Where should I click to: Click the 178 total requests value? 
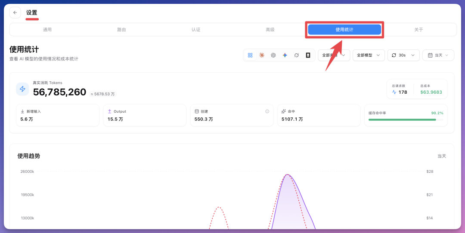[x=403, y=92]
